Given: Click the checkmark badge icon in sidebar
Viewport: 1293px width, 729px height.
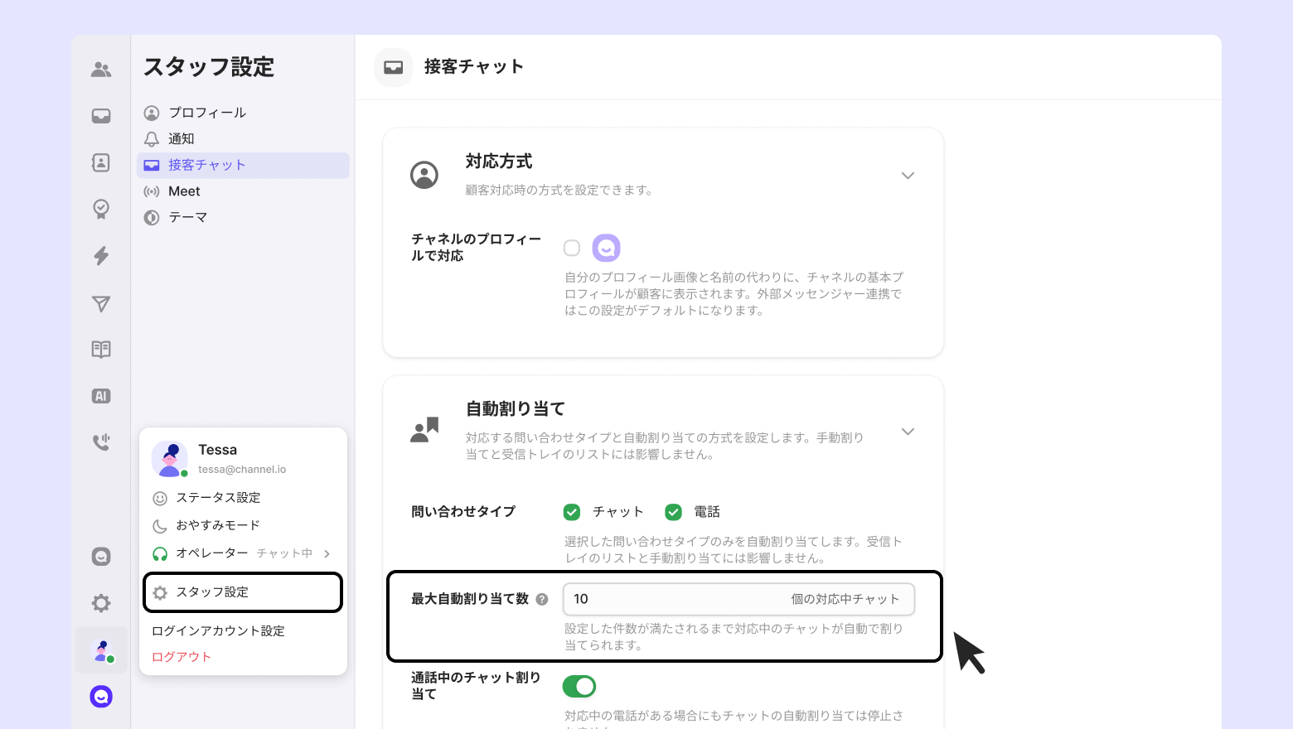Looking at the screenshot, I should tap(101, 209).
